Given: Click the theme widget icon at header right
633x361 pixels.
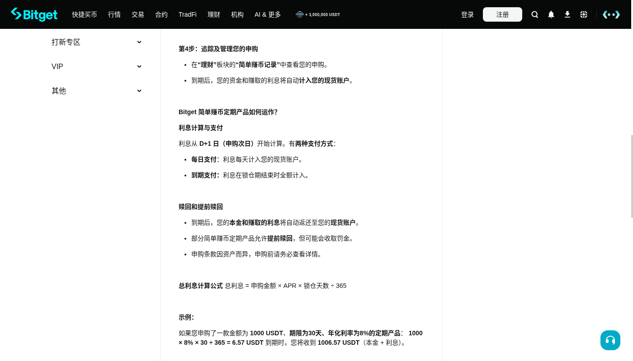Looking at the screenshot, I should pos(611,14).
